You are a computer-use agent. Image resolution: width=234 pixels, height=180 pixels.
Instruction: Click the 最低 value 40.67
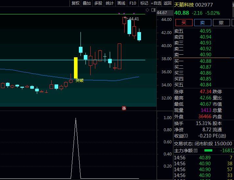205,104
